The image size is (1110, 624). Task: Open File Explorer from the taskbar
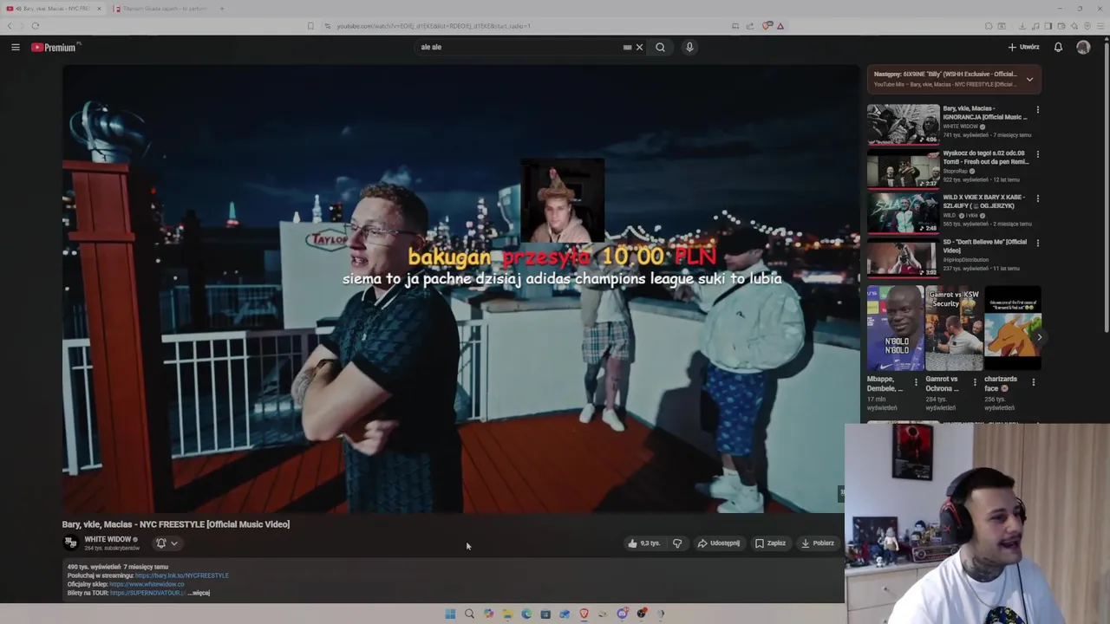point(507,614)
